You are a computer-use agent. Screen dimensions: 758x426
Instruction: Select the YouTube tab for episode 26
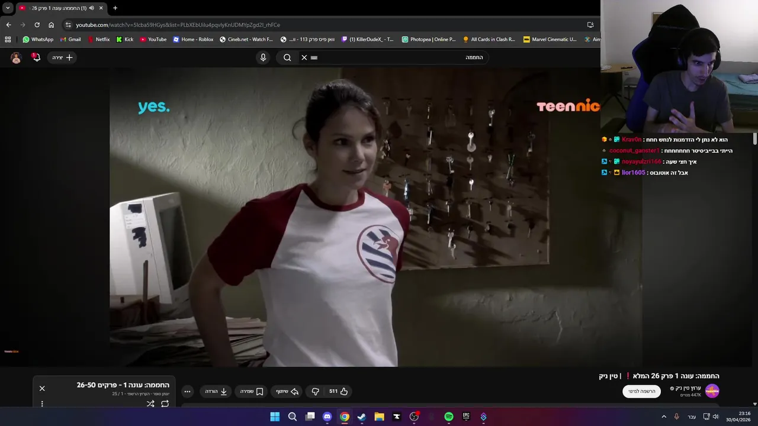click(59, 8)
